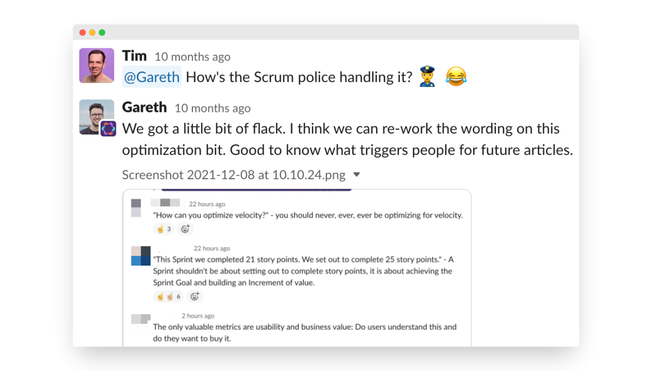
Task: Click add reaction icon under velocity comment
Action: tap(185, 229)
